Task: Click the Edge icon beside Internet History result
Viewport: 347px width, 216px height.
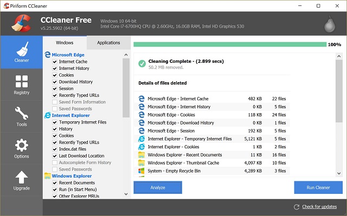Action: 142,107
